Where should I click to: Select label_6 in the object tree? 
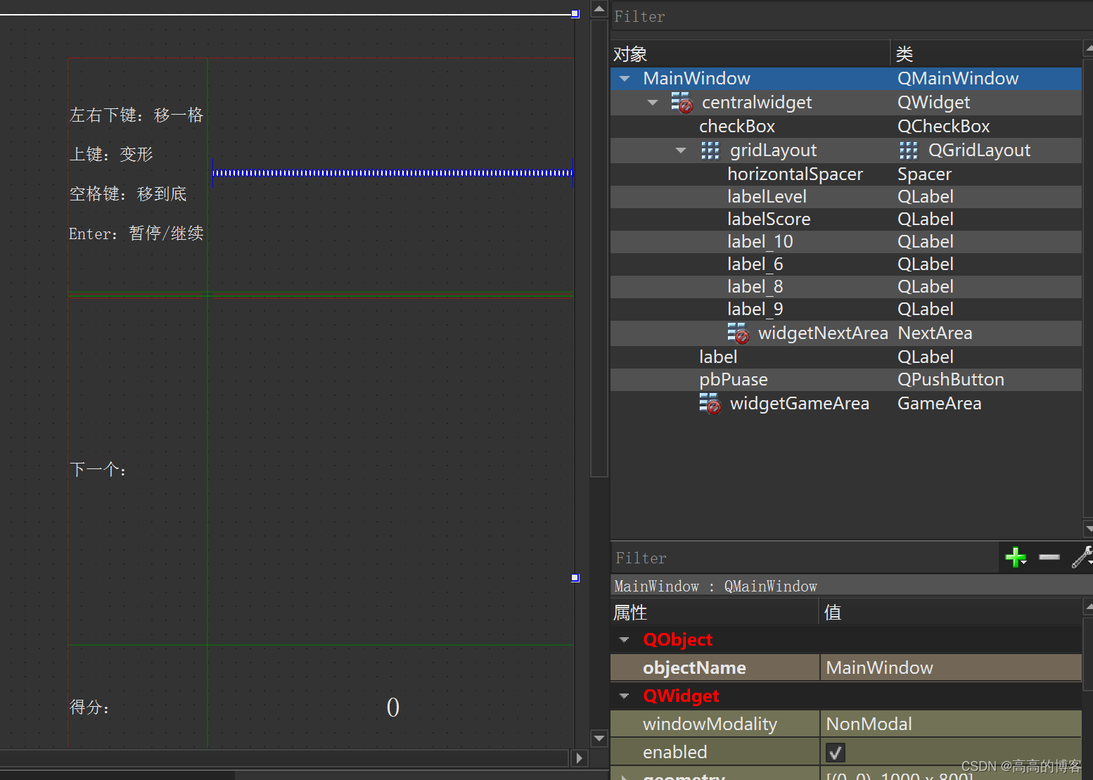755,264
